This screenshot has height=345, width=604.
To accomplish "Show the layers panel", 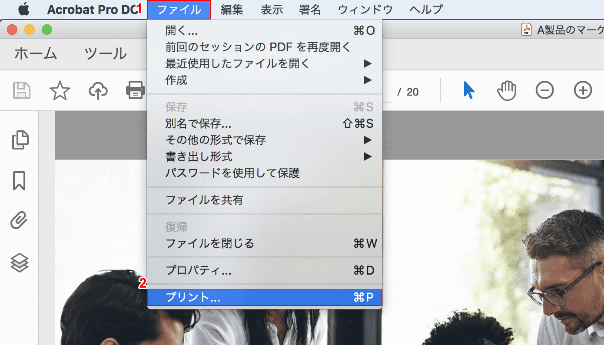I will 20,262.
